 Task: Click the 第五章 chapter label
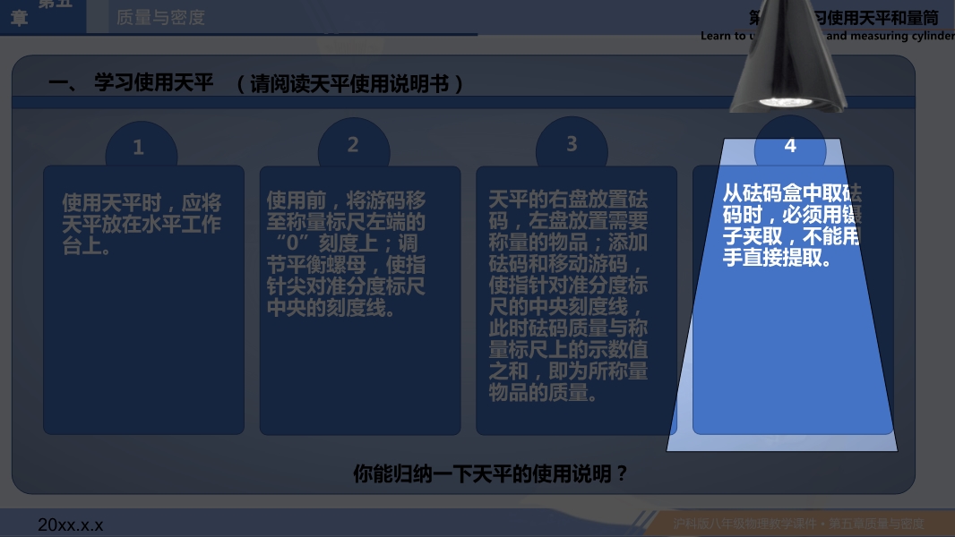(x=42, y=13)
